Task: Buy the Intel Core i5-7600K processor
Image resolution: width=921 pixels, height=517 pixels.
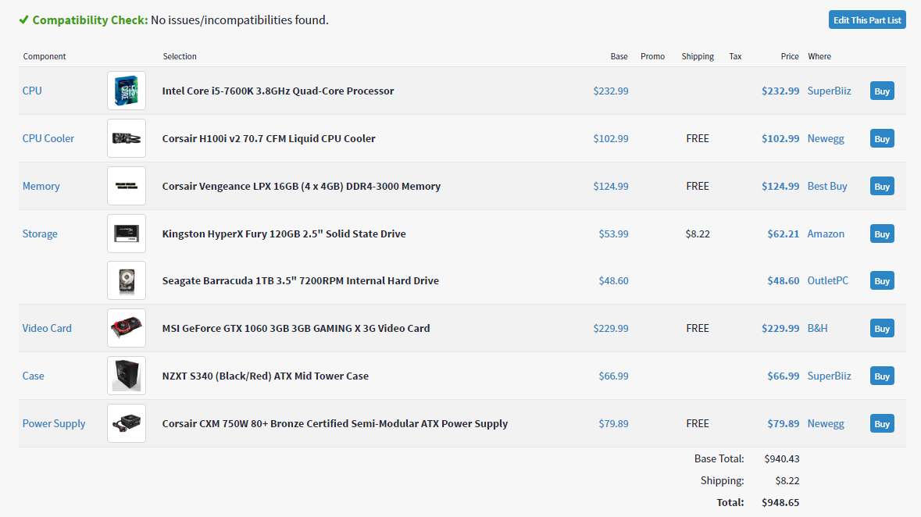Action: click(x=882, y=91)
